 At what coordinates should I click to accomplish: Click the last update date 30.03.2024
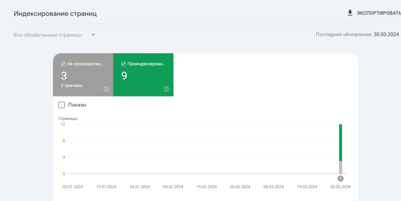point(386,34)
